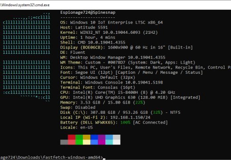
Task: Click the Font: Segoe UI (12pt) line
Action: click(x=131, y=72)
